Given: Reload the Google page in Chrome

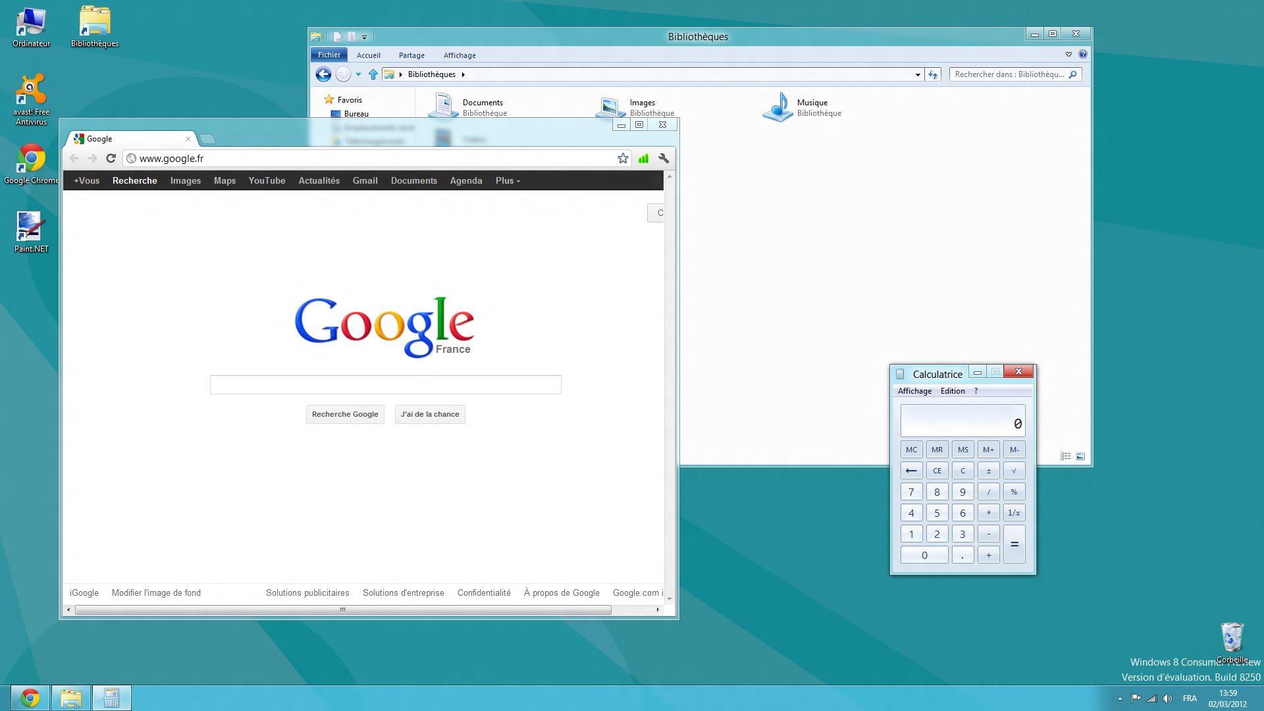Looking at the screenshot, I should (x=111, y=158).
